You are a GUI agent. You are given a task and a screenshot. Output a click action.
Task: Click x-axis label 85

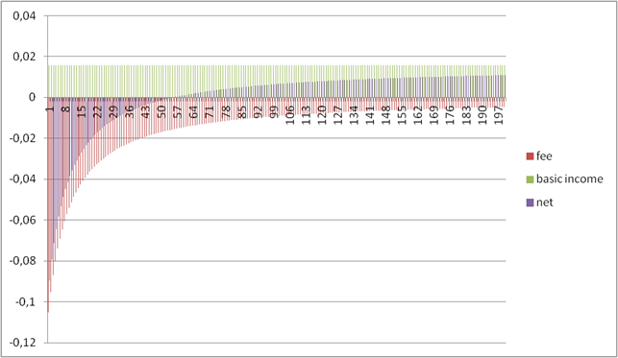(243, 111)
